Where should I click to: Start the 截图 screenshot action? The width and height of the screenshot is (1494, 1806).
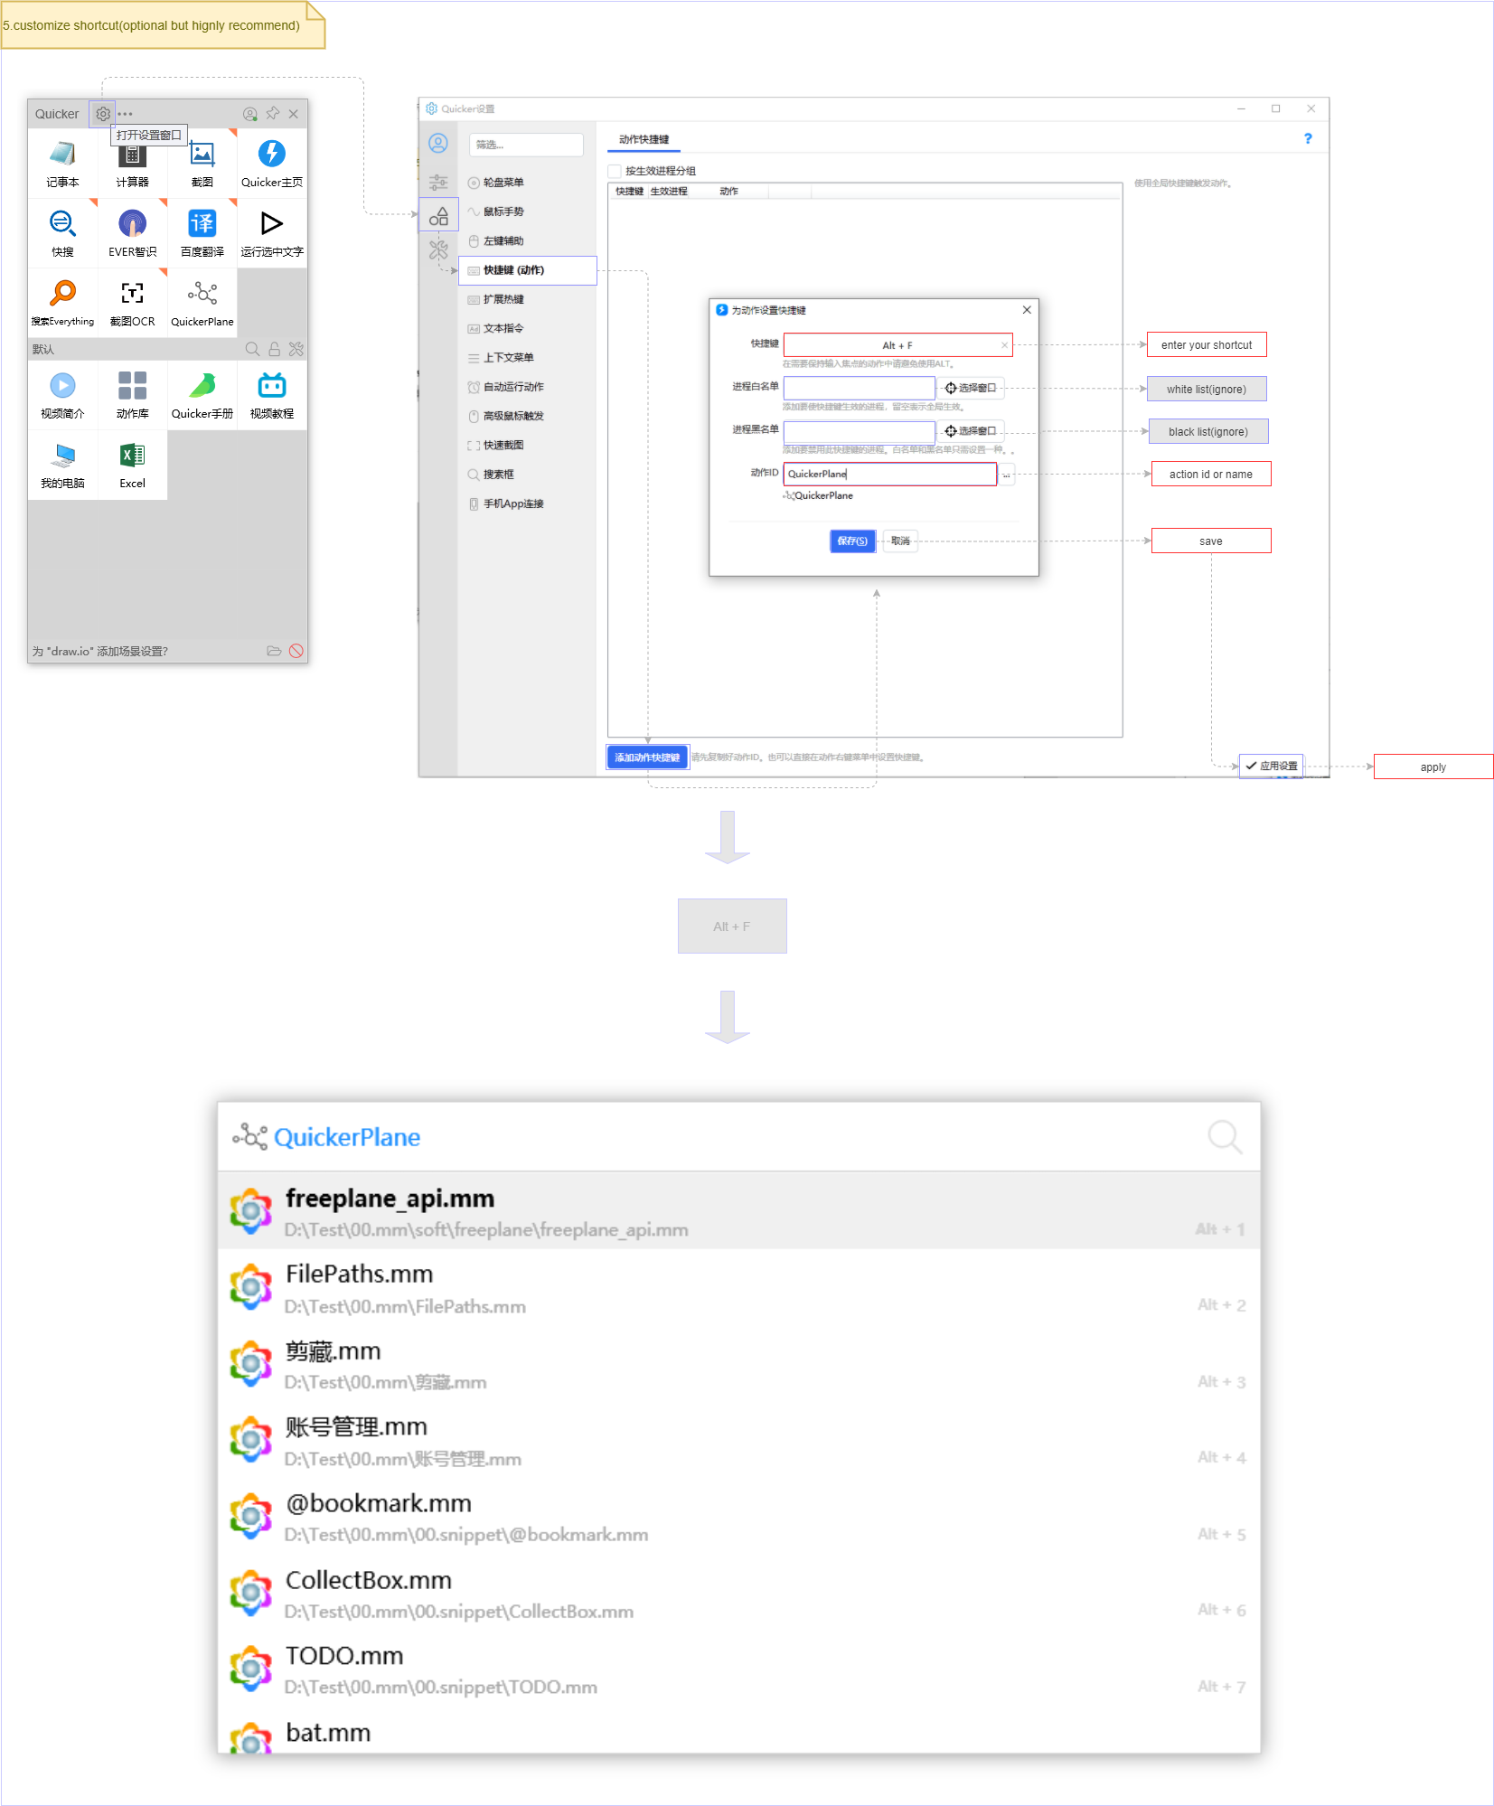[x=202, y=164]
